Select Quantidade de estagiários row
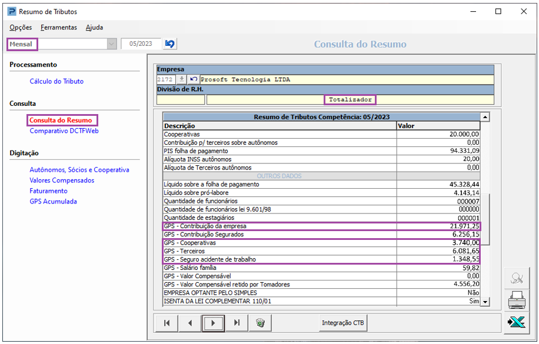This screenshot has height=344, width=539. point(321,218)
